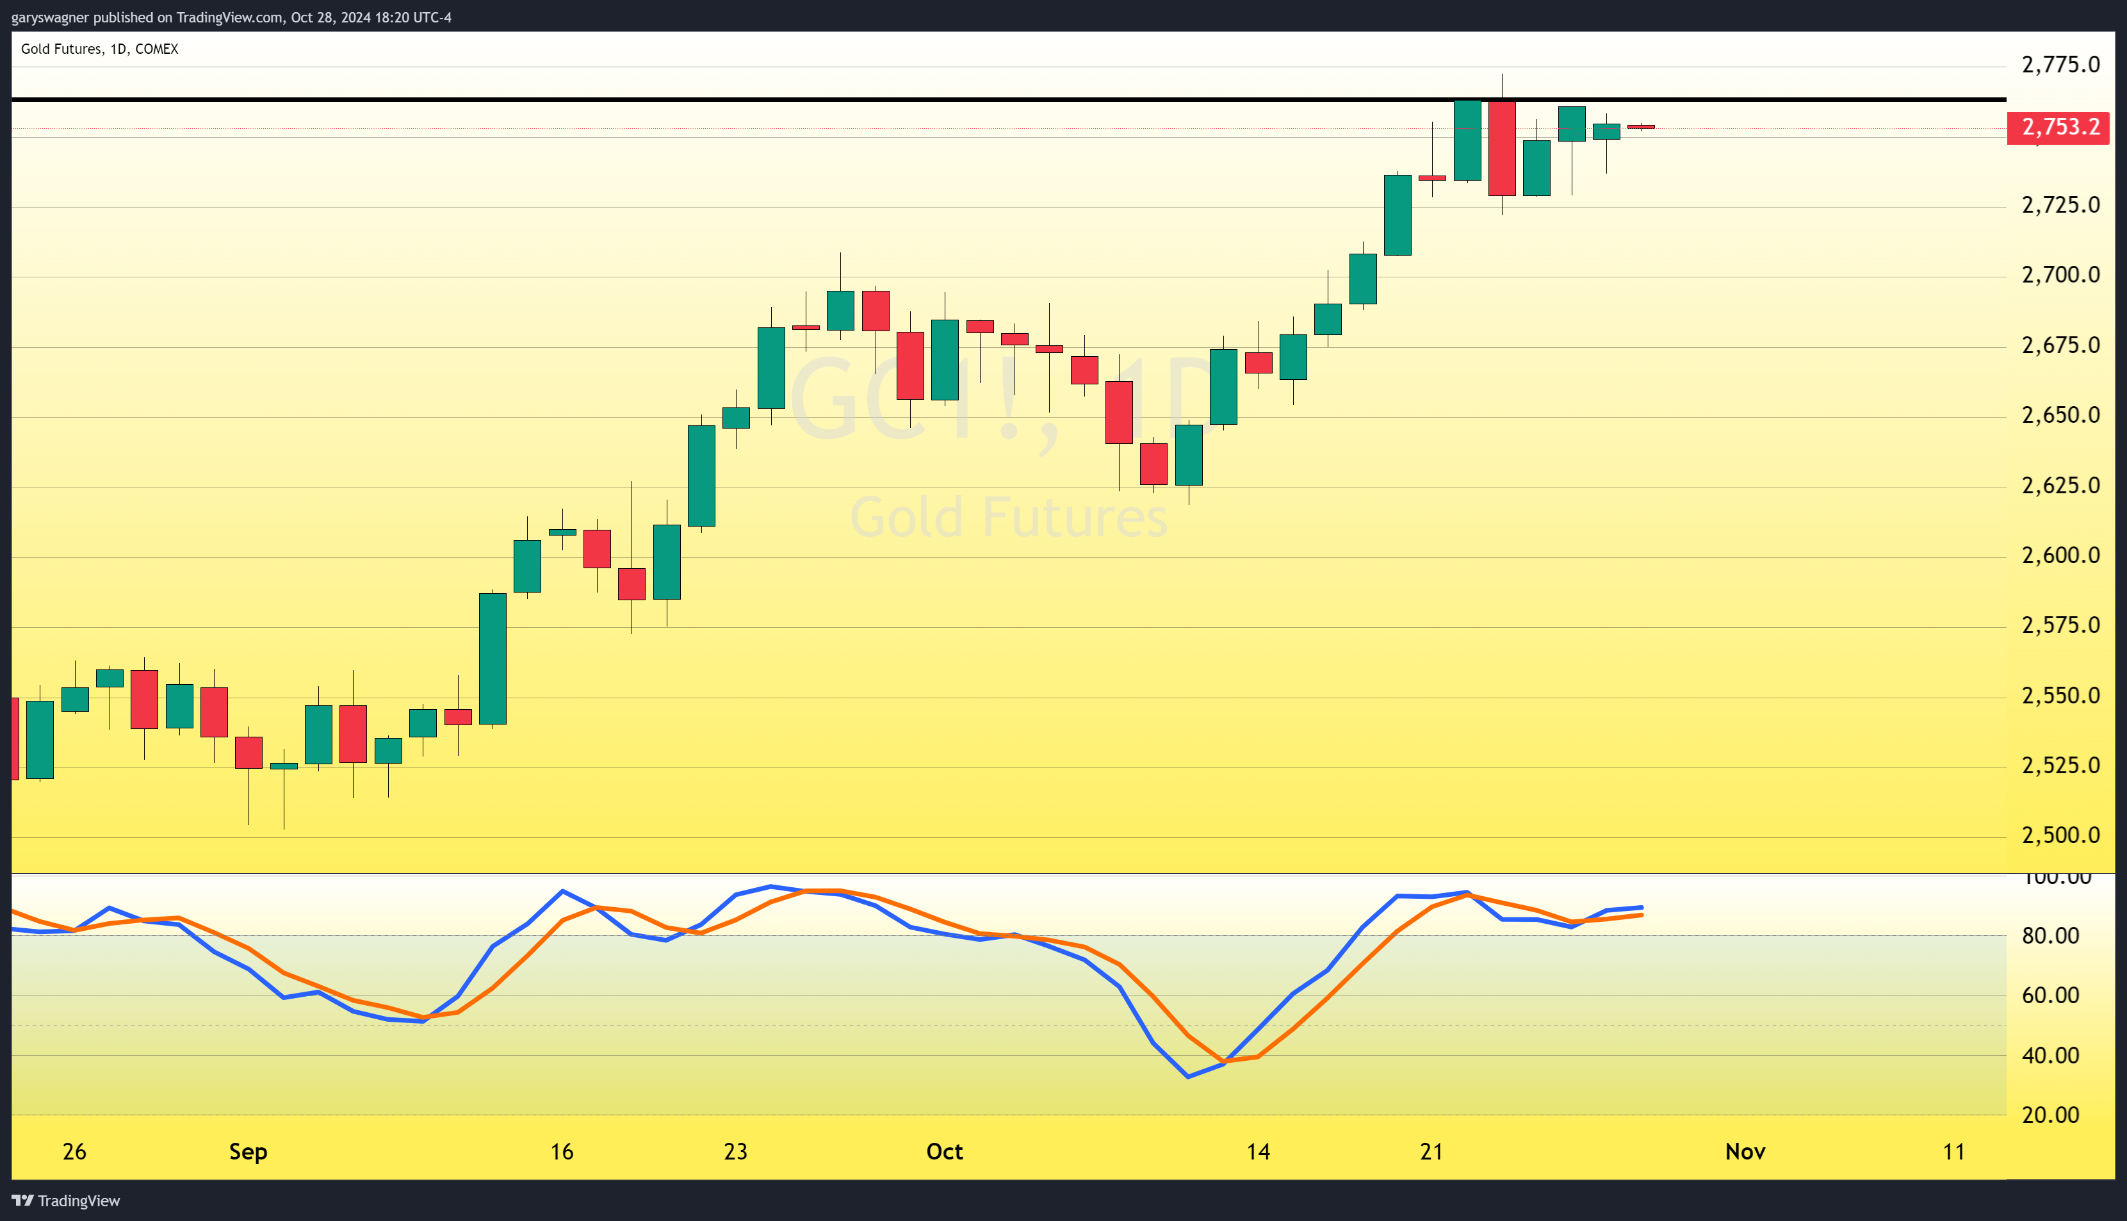The width and height of the screenshot is (2127, 1221).
Task: Click the 26 date label on time axis
Action: click(75, 1151)
